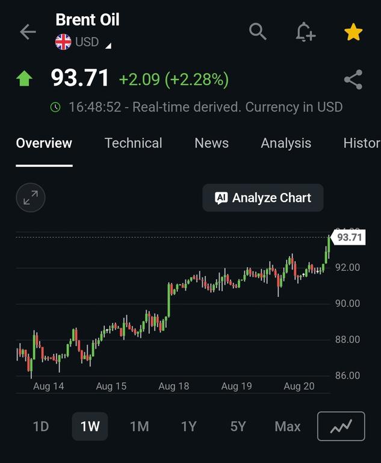
Task: Select the 1M time range
Action: pyautogui.click(x=139, y=426)
